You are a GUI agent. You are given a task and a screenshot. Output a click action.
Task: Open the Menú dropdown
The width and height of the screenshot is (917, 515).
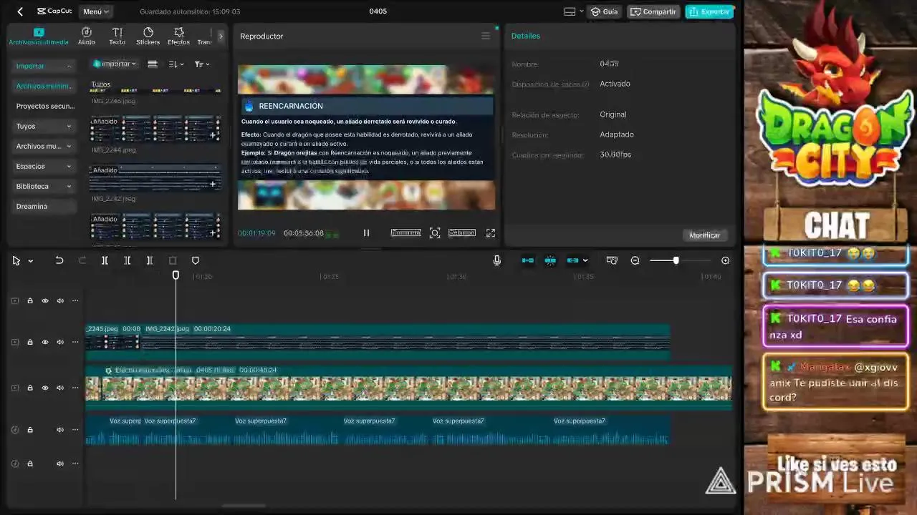(x=95, y=11)
